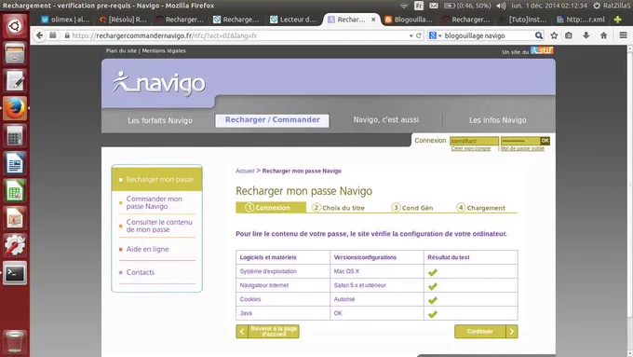Screen dimensions: 633x357
Task: Switch to the [Résolu] R... tab
Action: click(x=123, y=20)
